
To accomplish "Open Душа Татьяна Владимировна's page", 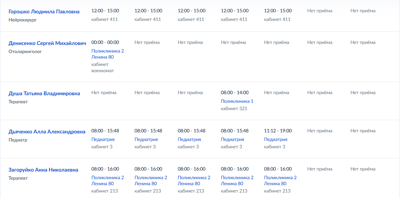I will pyautogui.click(x=44, y=94).
